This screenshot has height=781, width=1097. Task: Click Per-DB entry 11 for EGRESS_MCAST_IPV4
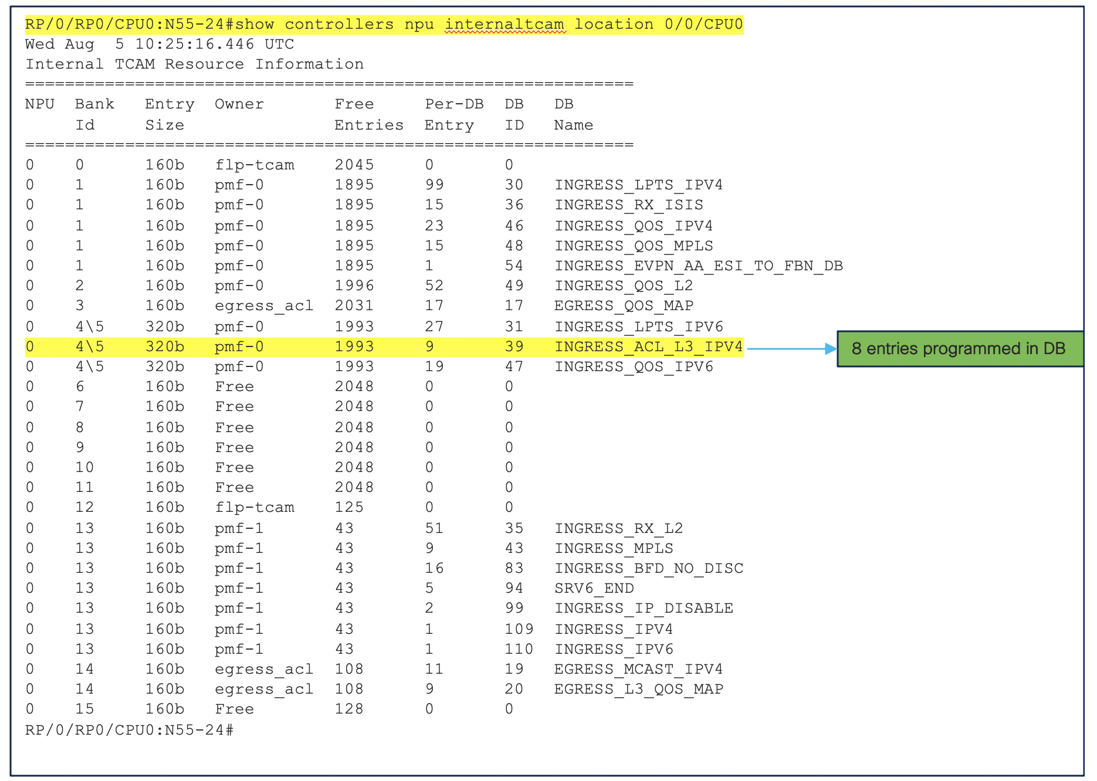pyautogui.click(x=434, y=670)
